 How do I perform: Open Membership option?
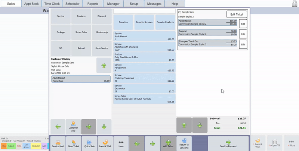click(102, 32)
